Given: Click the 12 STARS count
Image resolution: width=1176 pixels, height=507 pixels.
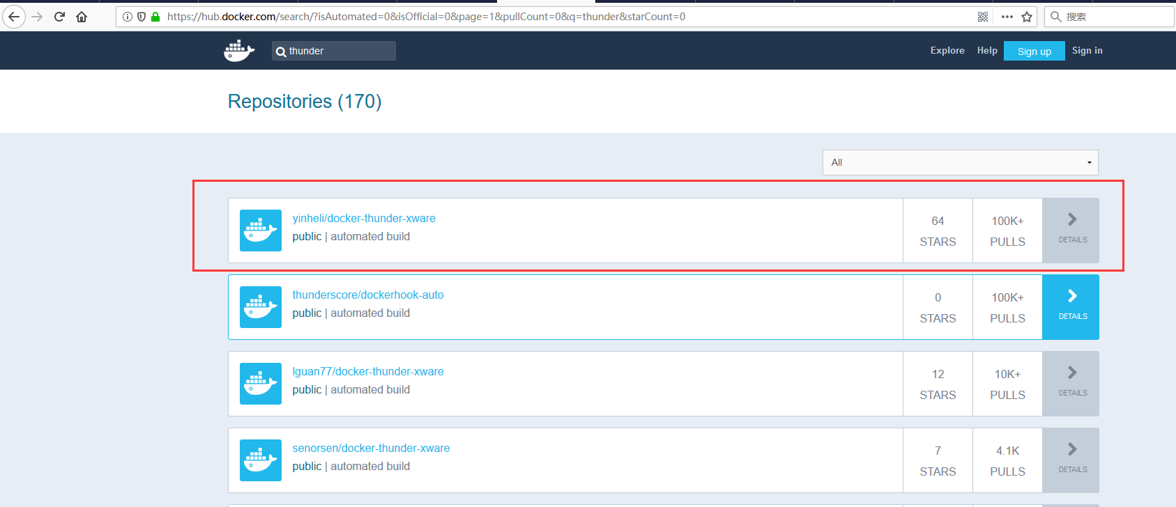Looking at the screenshot, I should pos(938,384).
